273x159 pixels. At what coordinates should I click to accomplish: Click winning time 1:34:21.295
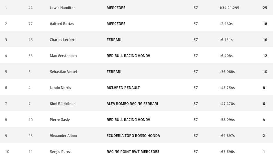229,8
